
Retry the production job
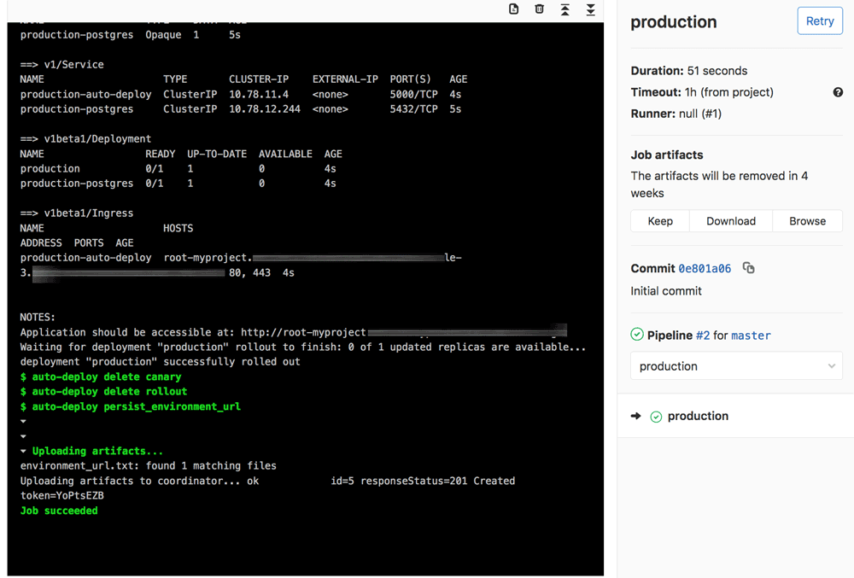tap(819, 21)
